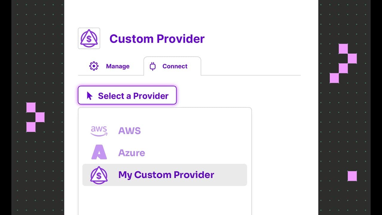The image size is (382, 215).
Task: Switch to the Manage tab label
Action: (x=118, y=66)
